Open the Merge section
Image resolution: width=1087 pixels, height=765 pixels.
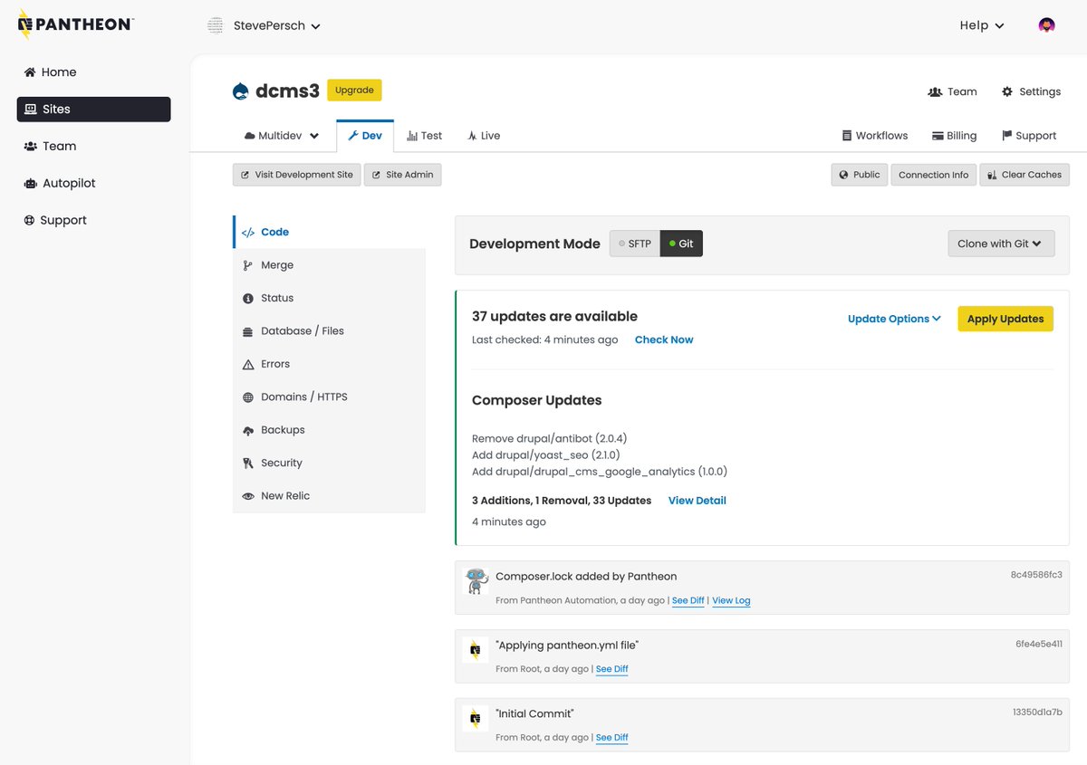coord(329,265)
